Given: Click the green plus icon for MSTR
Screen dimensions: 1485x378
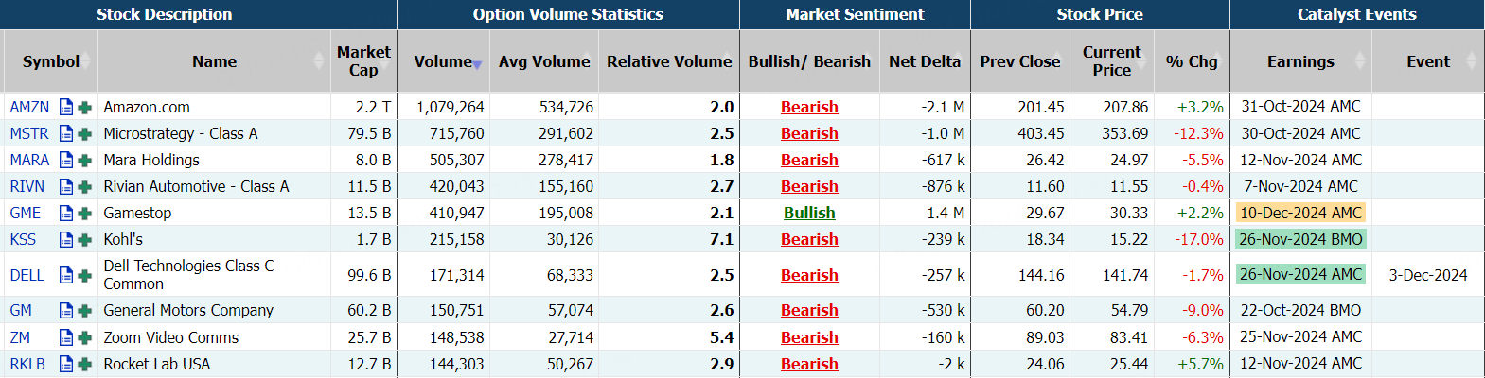Looking at the screenshot, I should (x=84, y=134).
